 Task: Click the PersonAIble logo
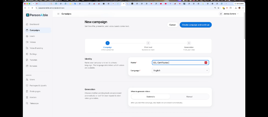pos(37,15)
